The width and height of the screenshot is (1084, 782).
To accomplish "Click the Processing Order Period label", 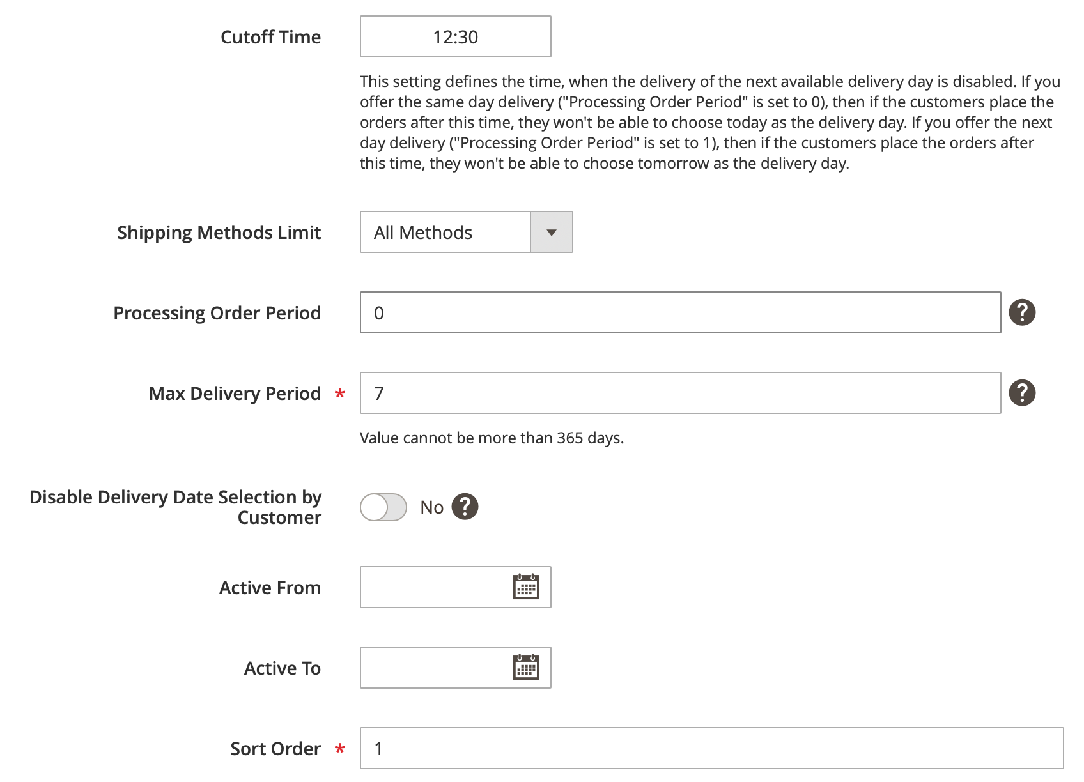I will click(217, 313).
